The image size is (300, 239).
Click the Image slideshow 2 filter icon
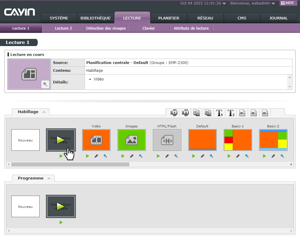tap(208, 113)
